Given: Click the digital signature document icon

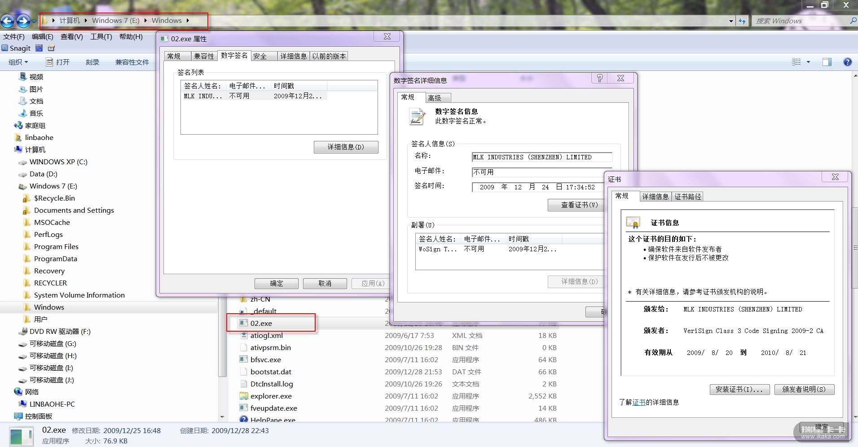Looking at the screenshot, I should tap(417, 116).
